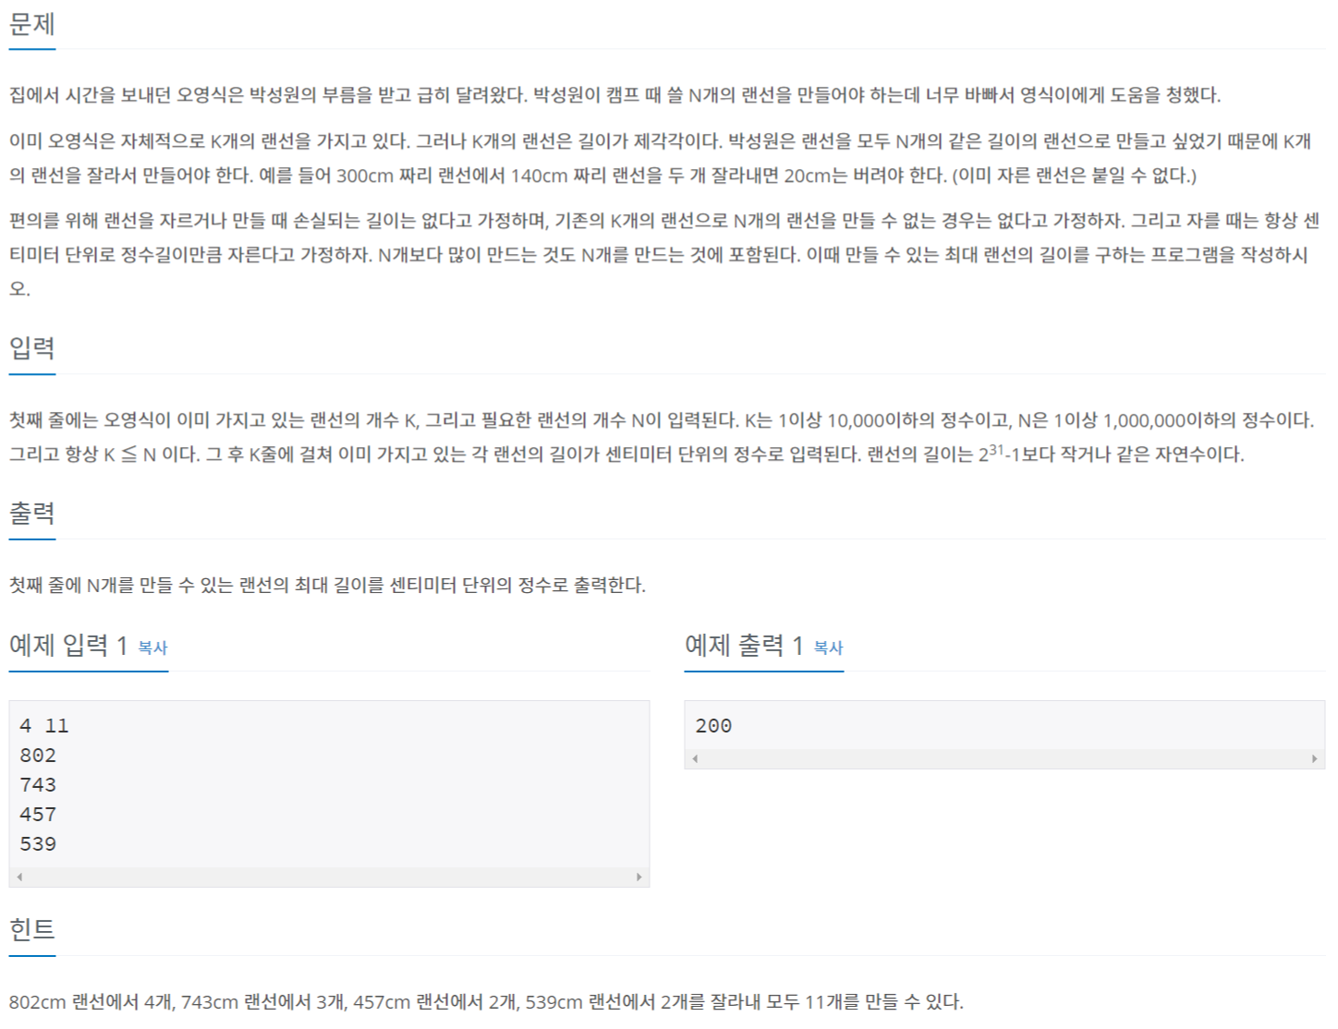The height and width of the screenshot is (1029, 1338).
Task: Copy example output 1 via 복사 link
Action: 828,648
